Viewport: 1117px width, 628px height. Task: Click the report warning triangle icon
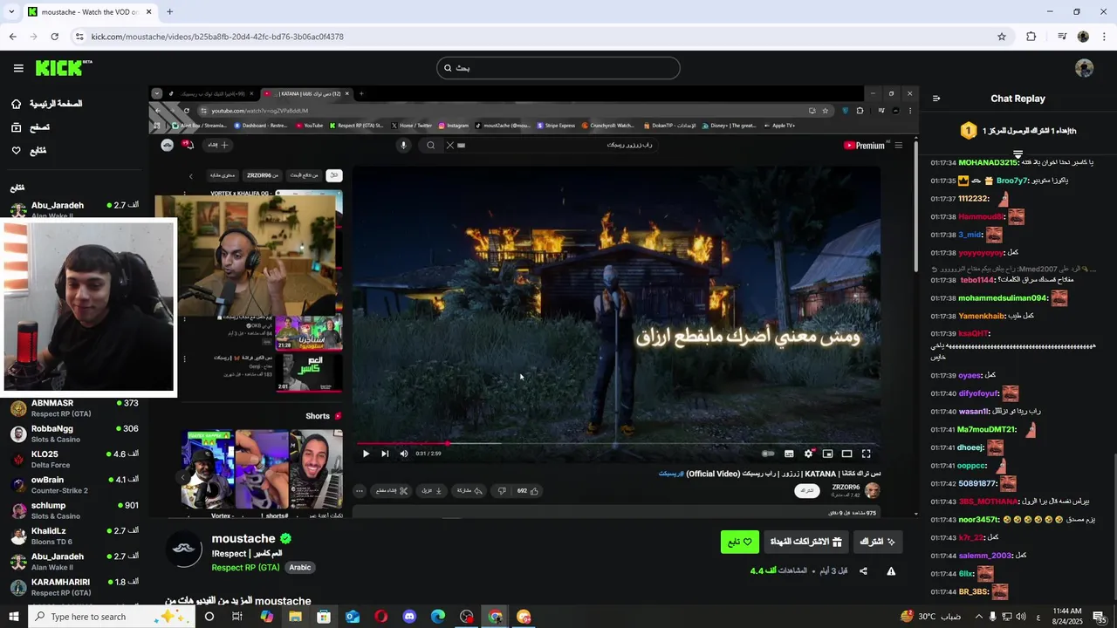tap(891, 571)
